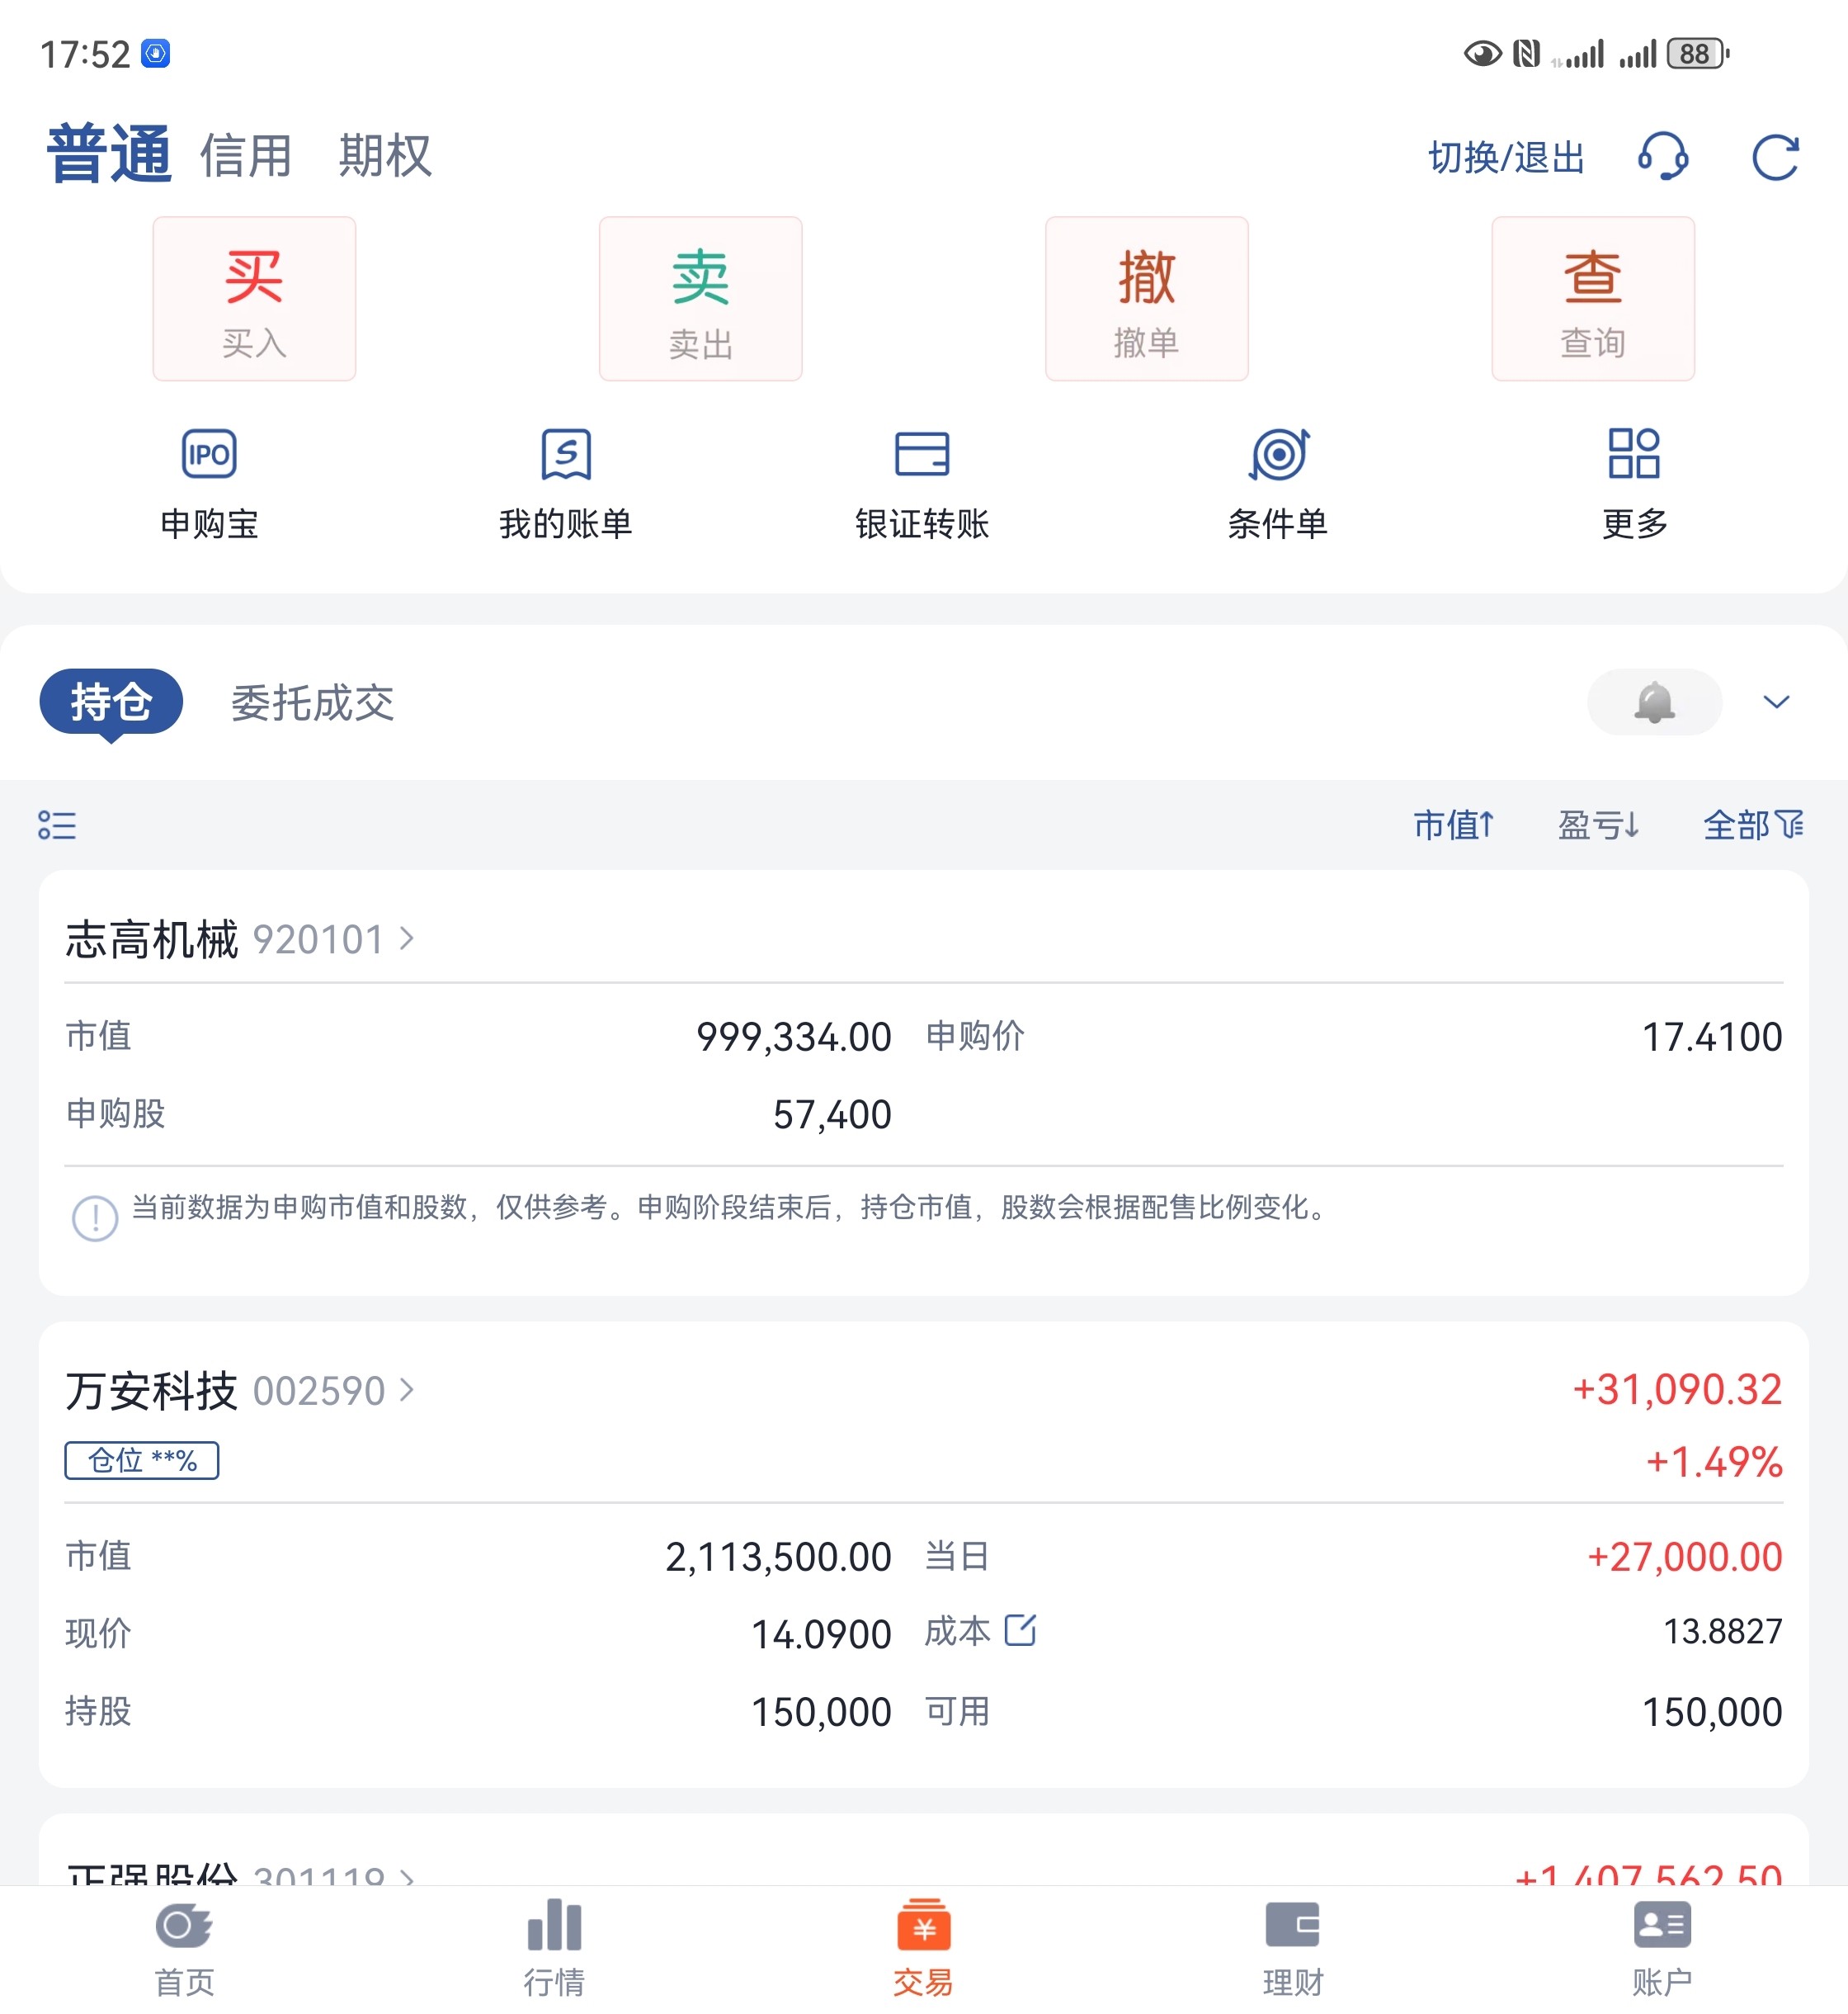Open the 查询 query button
This screenshot has height=2014, width=1848.
[1592, 298]
